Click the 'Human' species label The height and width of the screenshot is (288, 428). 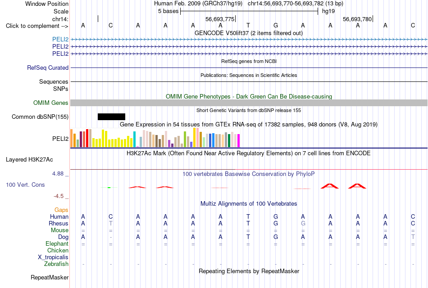(x=59, y=216)
